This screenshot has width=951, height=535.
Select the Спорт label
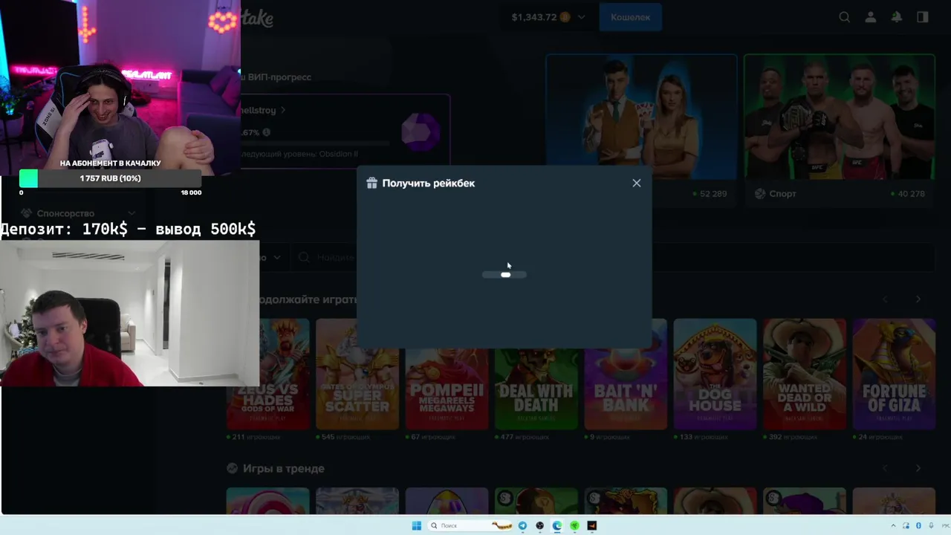[x=783, y=194]
